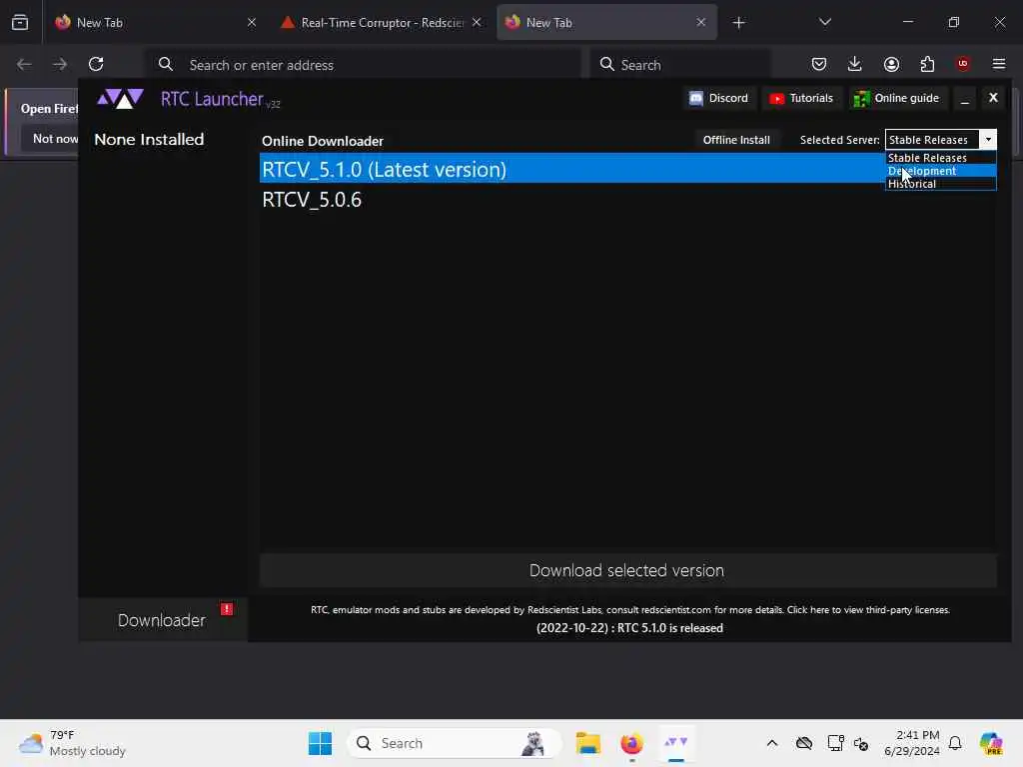Open Firefox account icon
The height and width of the screenshot is (767, 1023).
(891, 64)
